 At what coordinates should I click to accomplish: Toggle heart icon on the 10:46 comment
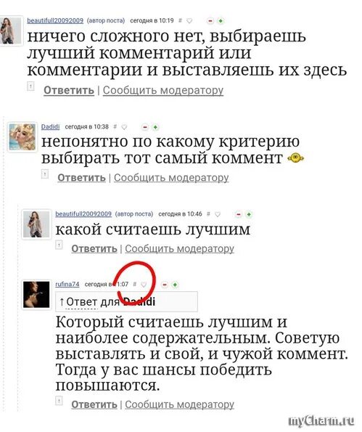click(x=218, y=214)
